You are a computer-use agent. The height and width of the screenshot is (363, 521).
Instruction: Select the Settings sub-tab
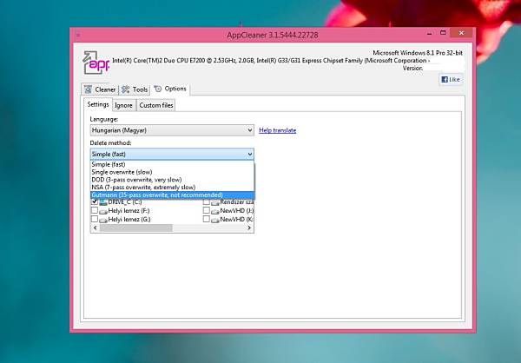click(98, 104)
